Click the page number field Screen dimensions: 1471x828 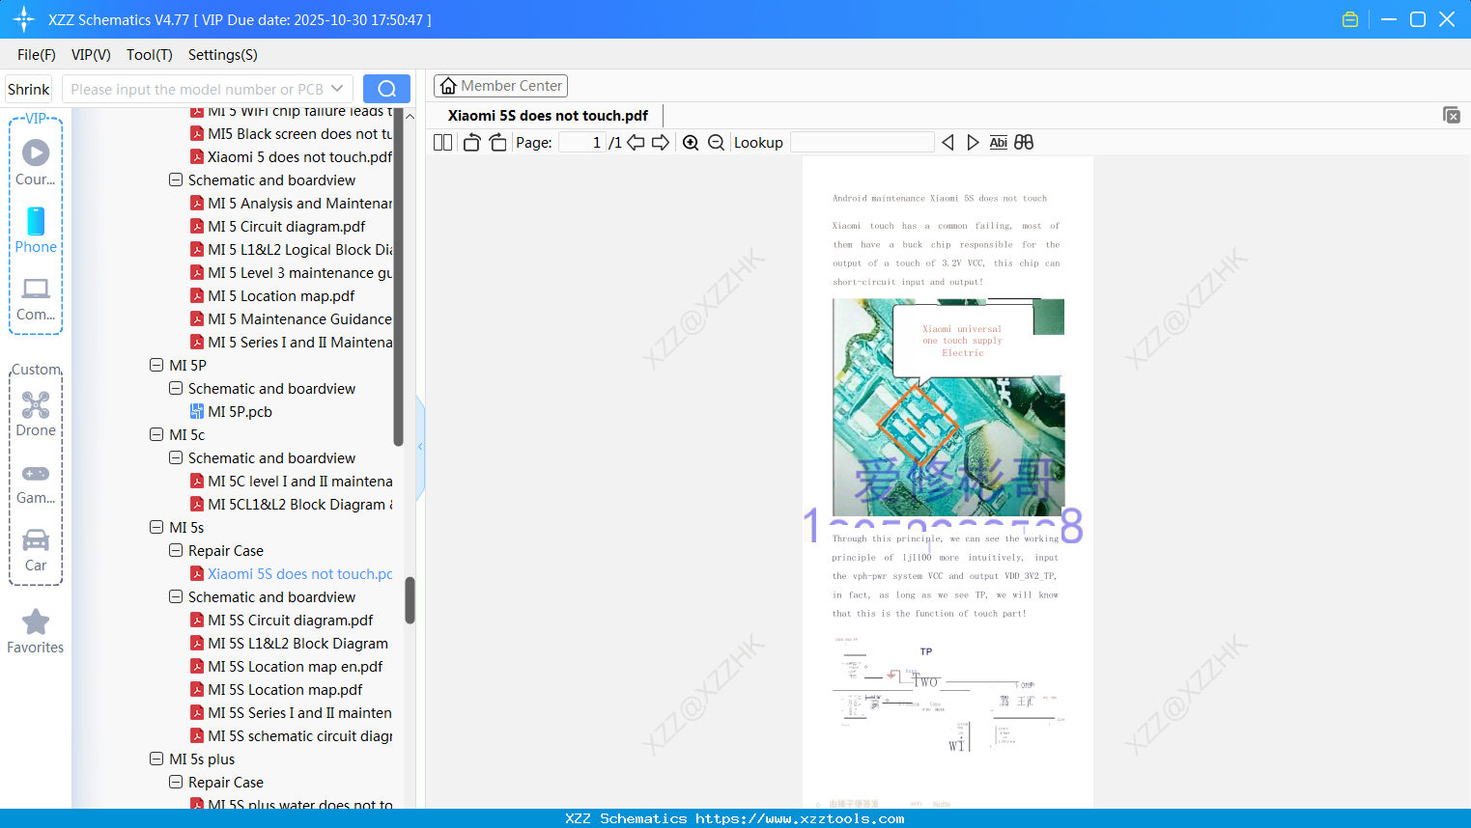(x=582, y=143)
